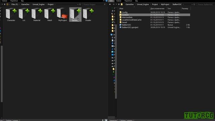Open the Share tab in left window
215x121 pixels.
[x=14, y=1]
